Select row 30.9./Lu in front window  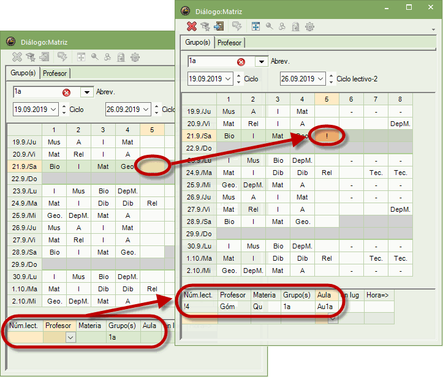coord(199,246)
